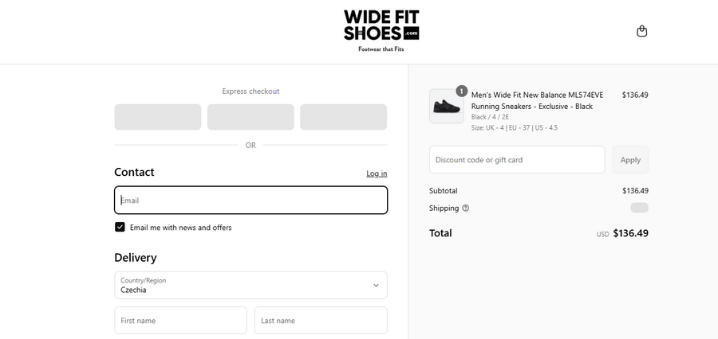Open the shopping bag cart icon
The width and height of the screenshot is (718, 339).
[x=642, y=31]
